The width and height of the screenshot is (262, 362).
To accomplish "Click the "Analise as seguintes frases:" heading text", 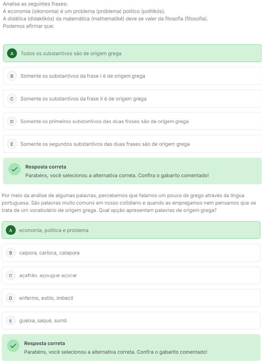I will coord(35,4).
